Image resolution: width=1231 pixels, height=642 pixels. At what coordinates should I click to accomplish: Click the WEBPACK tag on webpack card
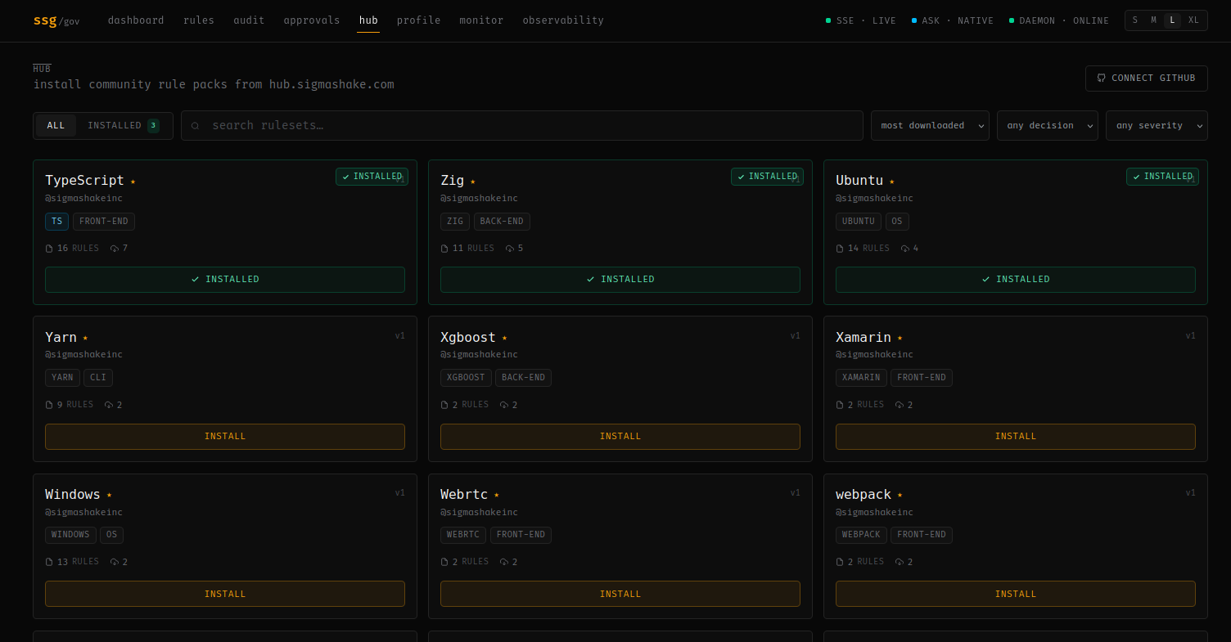click(x=861, y=535)
